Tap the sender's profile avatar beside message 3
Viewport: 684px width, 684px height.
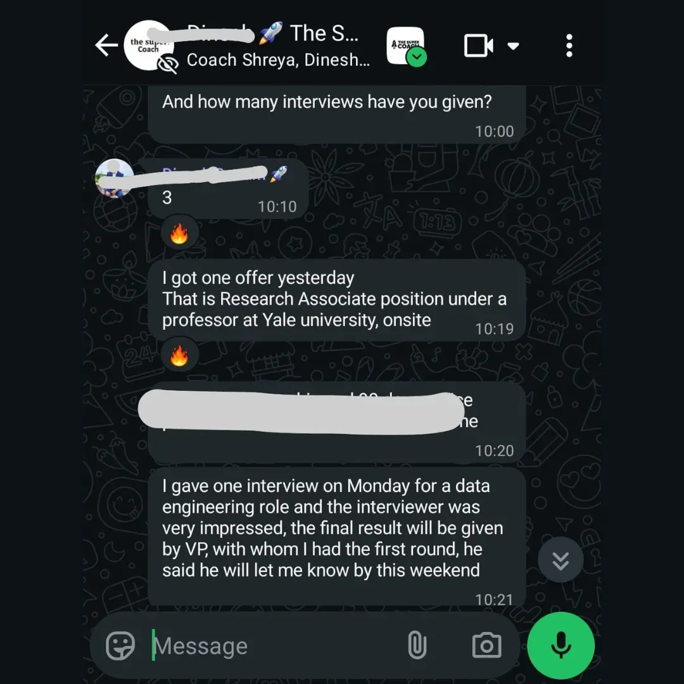[x=114, y=179]
